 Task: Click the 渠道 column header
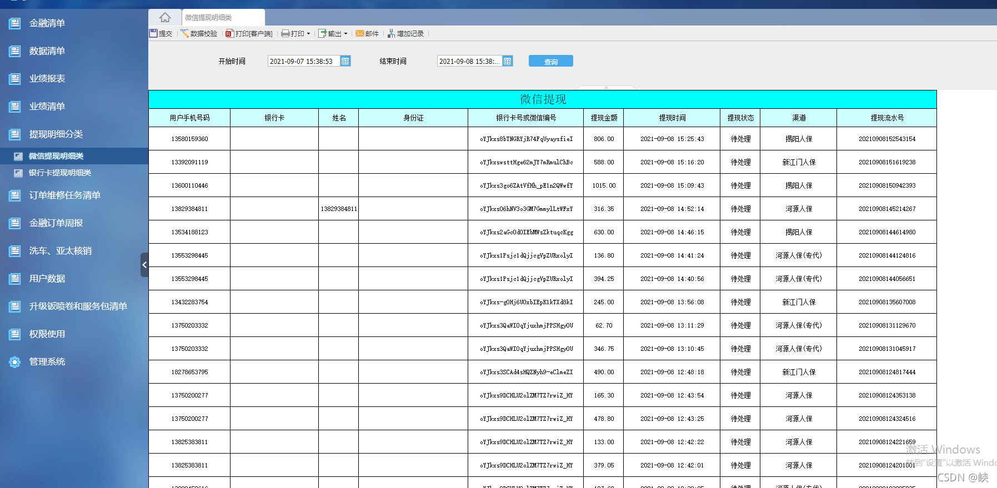pyautogui.click(x=799, y=118)
